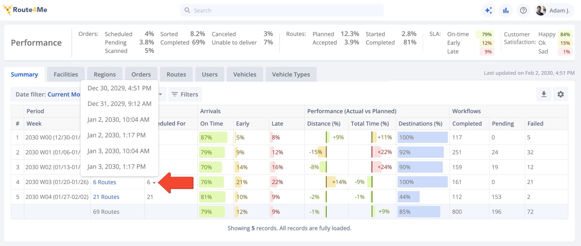Click the 87% on-time bar
Screen dimensions: 581x246
pyautogui.click(x=213, y=137)
